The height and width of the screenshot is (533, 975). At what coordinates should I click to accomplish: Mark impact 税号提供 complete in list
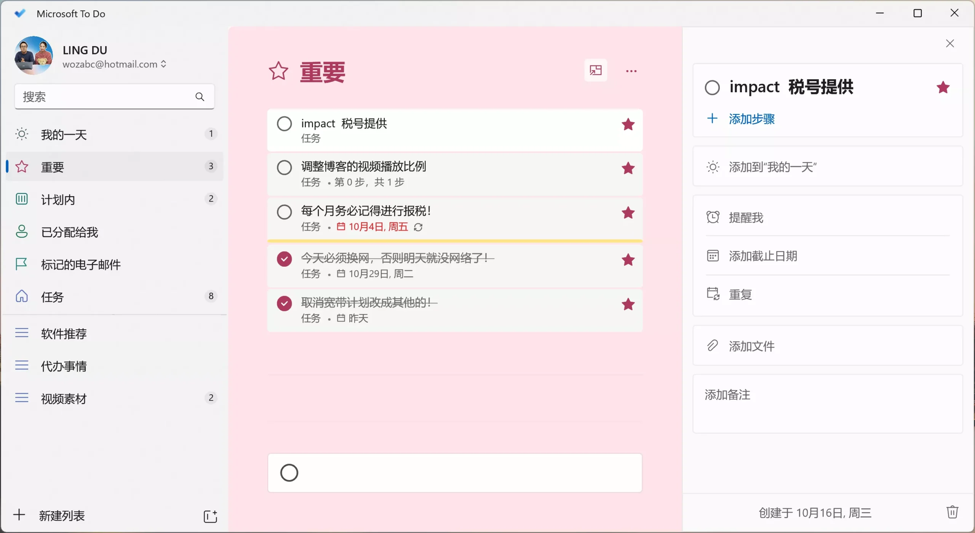point(284,124)
